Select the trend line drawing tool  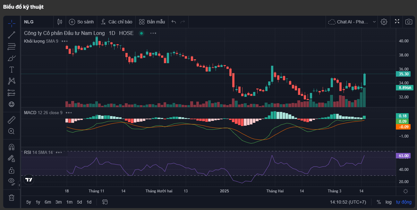tap(12, 35)
